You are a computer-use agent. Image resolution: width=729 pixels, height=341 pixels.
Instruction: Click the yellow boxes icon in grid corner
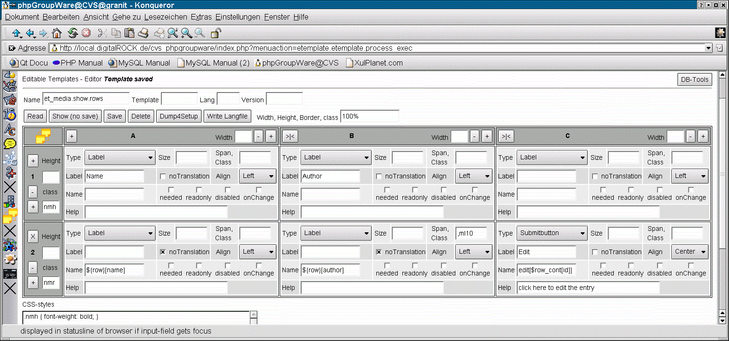tap(43, 136)
